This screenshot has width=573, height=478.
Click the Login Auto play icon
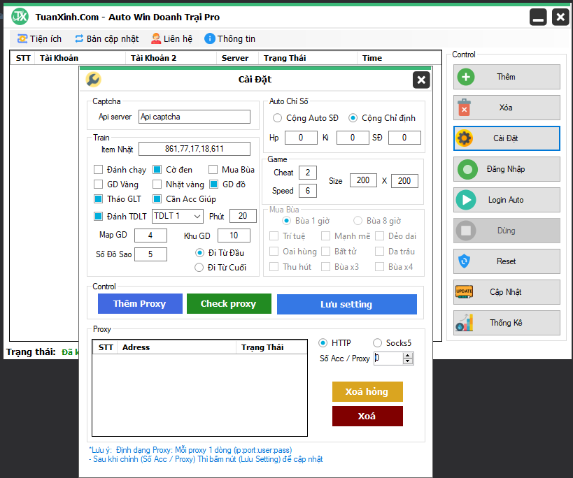point(465,200)
